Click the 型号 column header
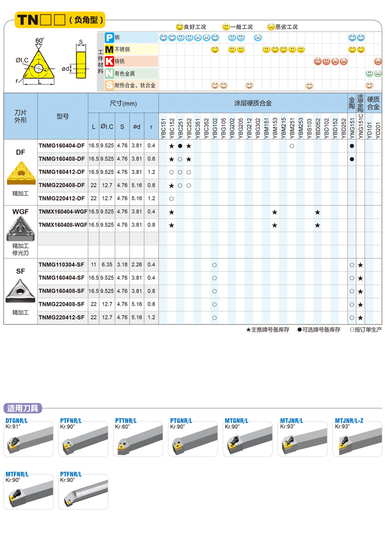Screen dimensions: 385x536 point(62,116)
